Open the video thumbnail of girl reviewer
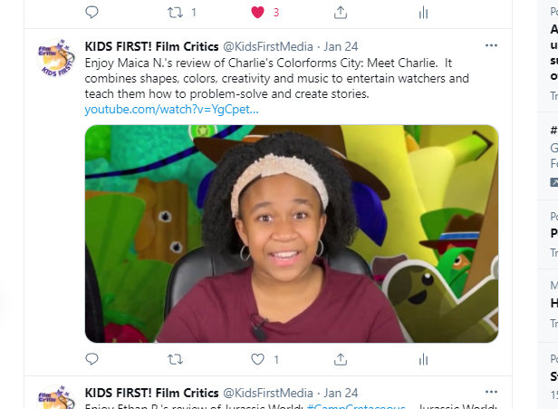The width and height of the screenshot is (558, 409). [x=292, y=234]
